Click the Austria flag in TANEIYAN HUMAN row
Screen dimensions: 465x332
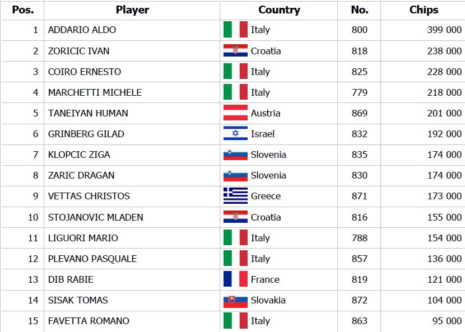tap(235, 113)
